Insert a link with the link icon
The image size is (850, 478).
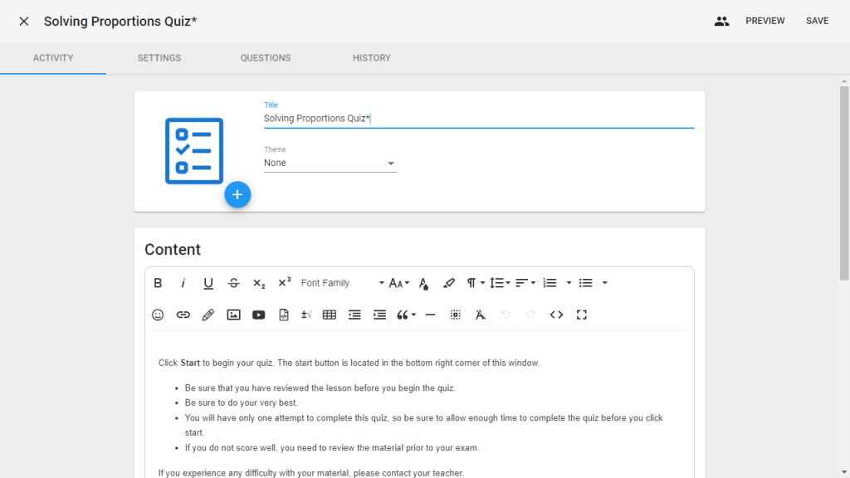point(183,315)
